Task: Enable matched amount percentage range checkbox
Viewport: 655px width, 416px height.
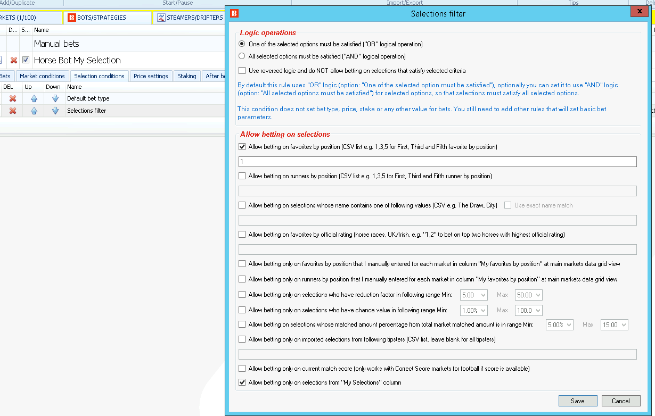Action: 242,325
